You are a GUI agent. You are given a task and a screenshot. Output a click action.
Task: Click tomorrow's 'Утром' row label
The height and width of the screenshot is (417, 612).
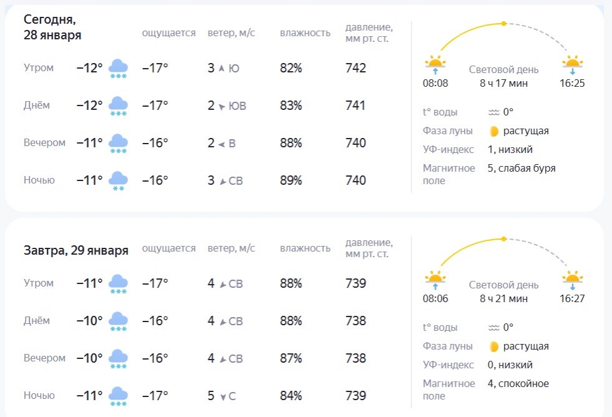39,283
